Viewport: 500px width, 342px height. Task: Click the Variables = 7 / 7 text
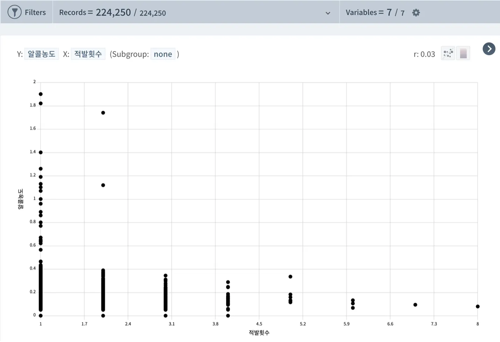(375, 12)
